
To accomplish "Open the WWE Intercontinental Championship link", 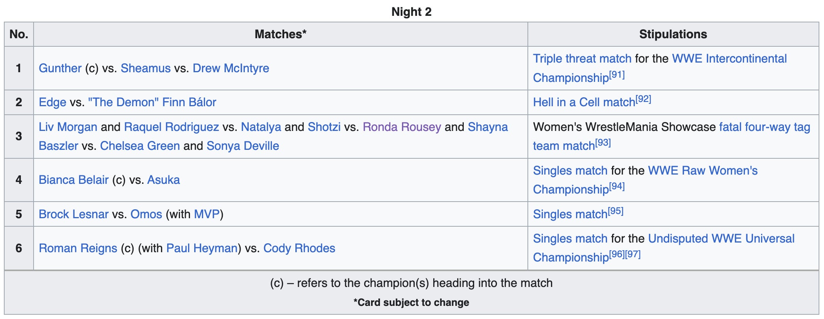I will pos(729,59).
